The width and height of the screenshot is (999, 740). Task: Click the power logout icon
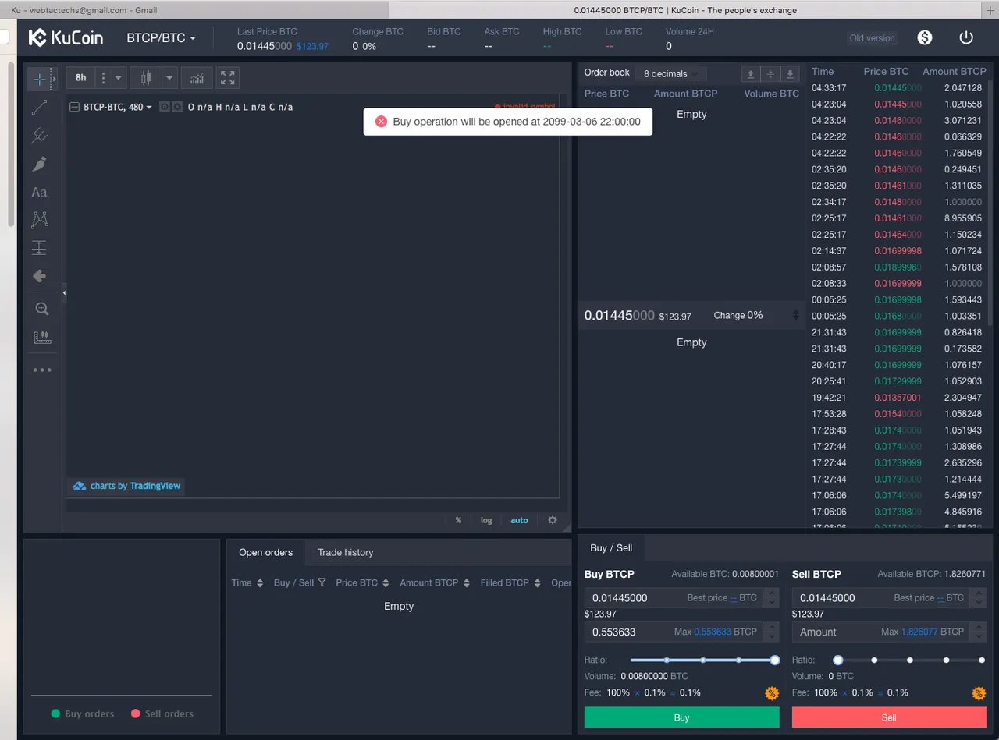pos(966,37)
